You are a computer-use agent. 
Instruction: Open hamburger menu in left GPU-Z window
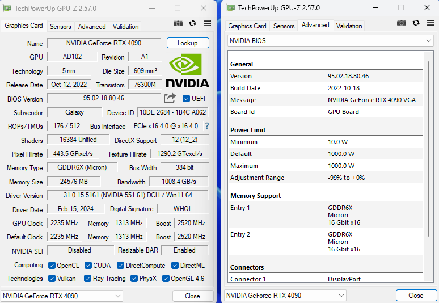pyautogui.click(x=207, y=23)
